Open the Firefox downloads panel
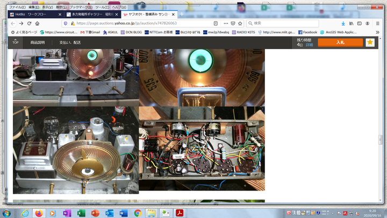 pos(343,24)
